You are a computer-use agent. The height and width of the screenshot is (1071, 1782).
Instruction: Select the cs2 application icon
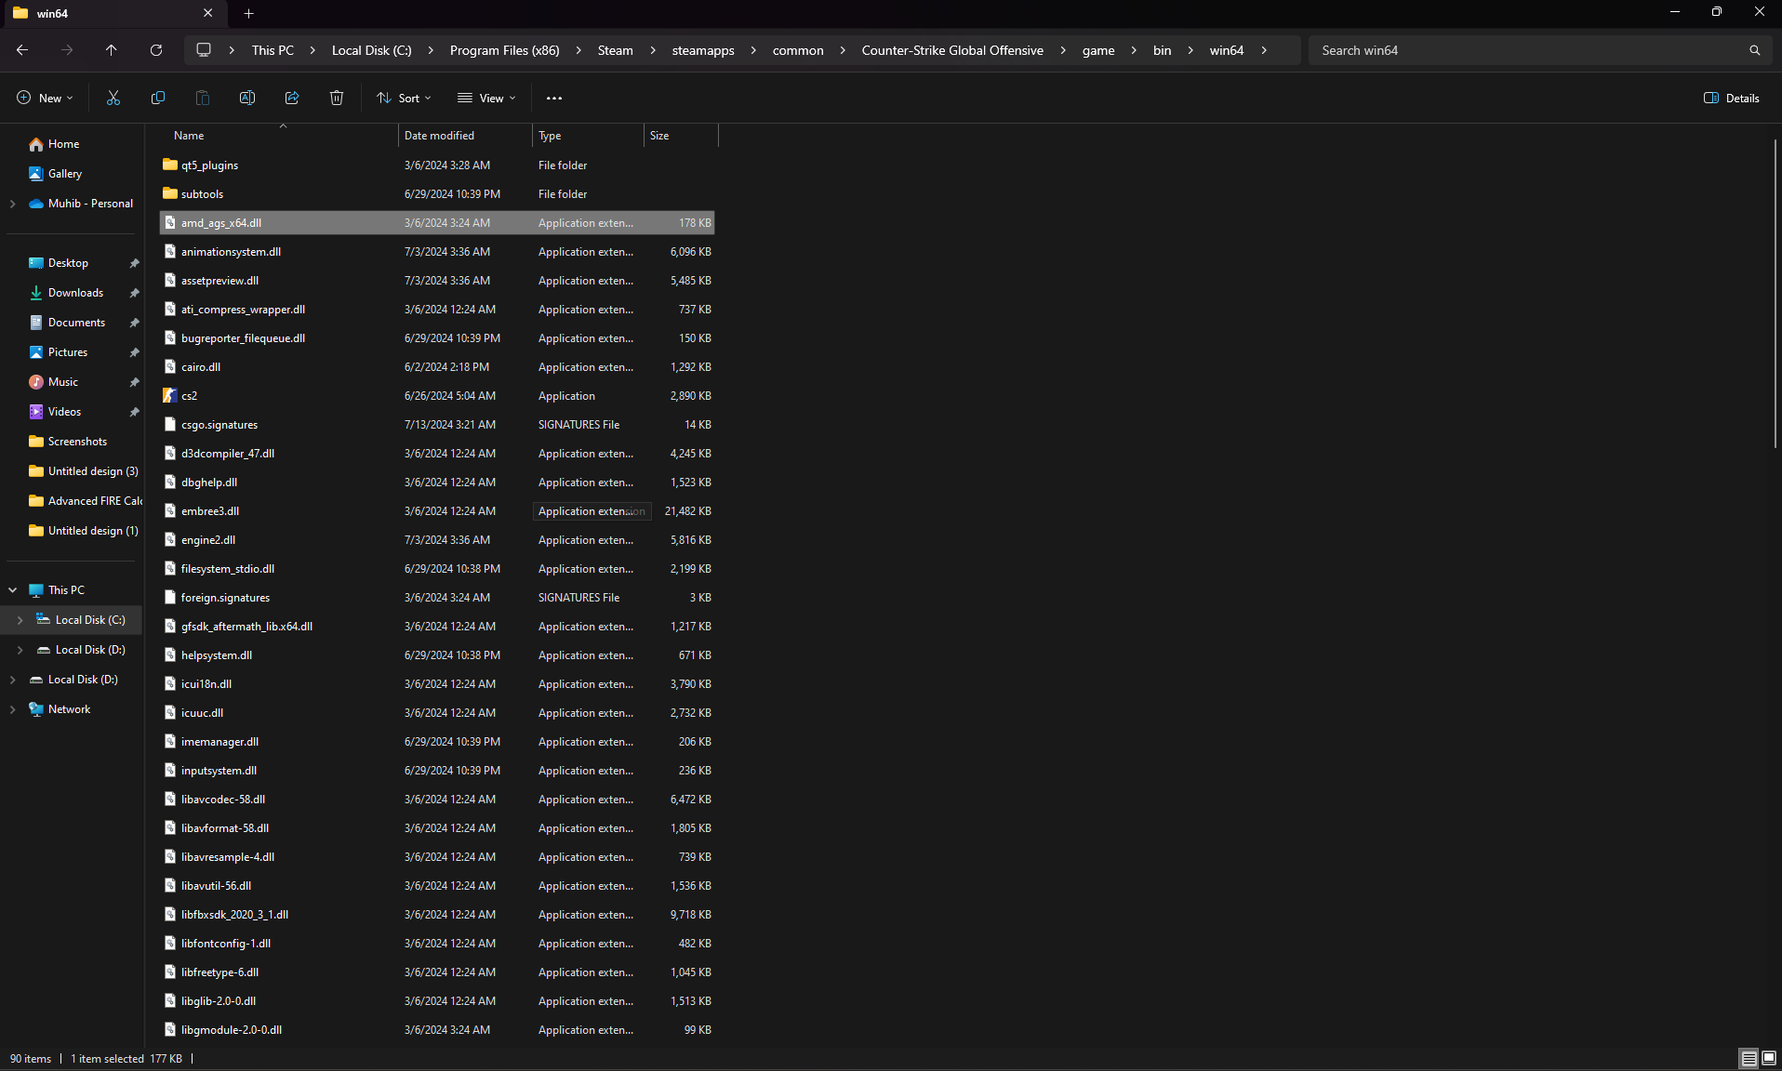click(x=170, y=395)
